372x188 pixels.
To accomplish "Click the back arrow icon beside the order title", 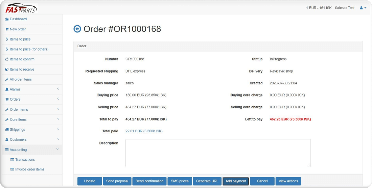I will pyautogui.click(x=77, y=29).
